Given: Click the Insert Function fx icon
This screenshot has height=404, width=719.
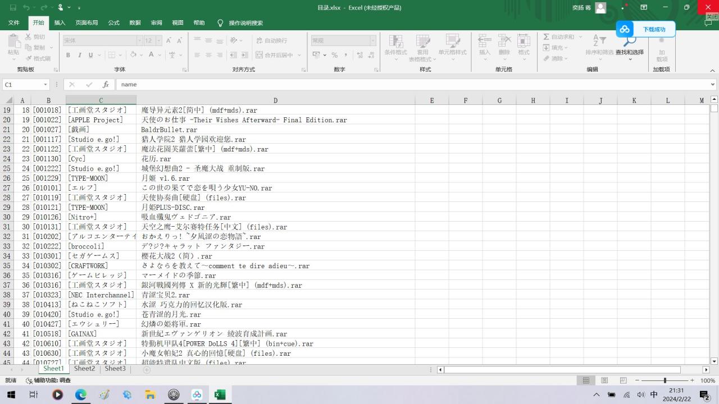Looking at the screenshot, I should 106,84.
